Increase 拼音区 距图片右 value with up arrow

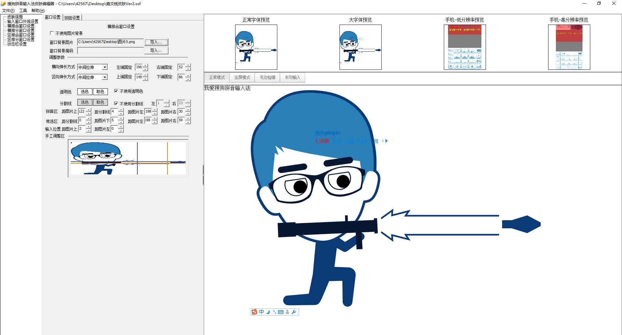coord(188,110)
